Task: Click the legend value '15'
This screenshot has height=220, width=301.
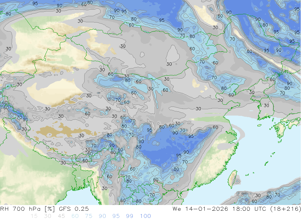Action: point(34,216)
